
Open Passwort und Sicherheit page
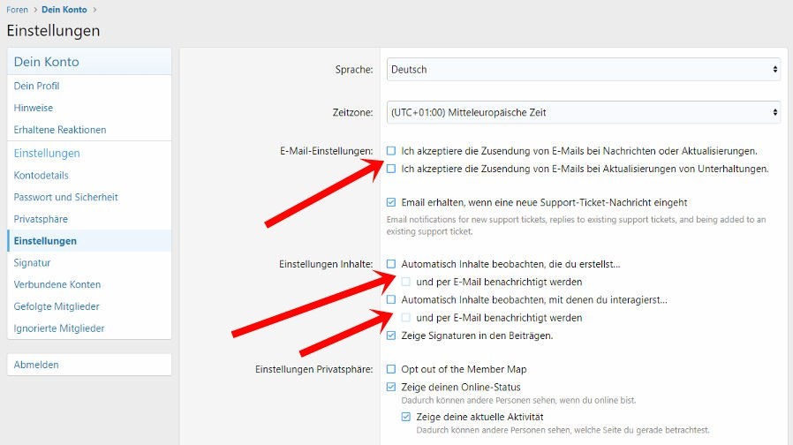pyautogui.click(x=89, y=197)
